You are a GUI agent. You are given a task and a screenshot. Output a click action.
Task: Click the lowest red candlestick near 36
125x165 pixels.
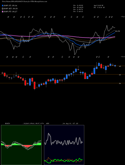click(x=34, y=85)
